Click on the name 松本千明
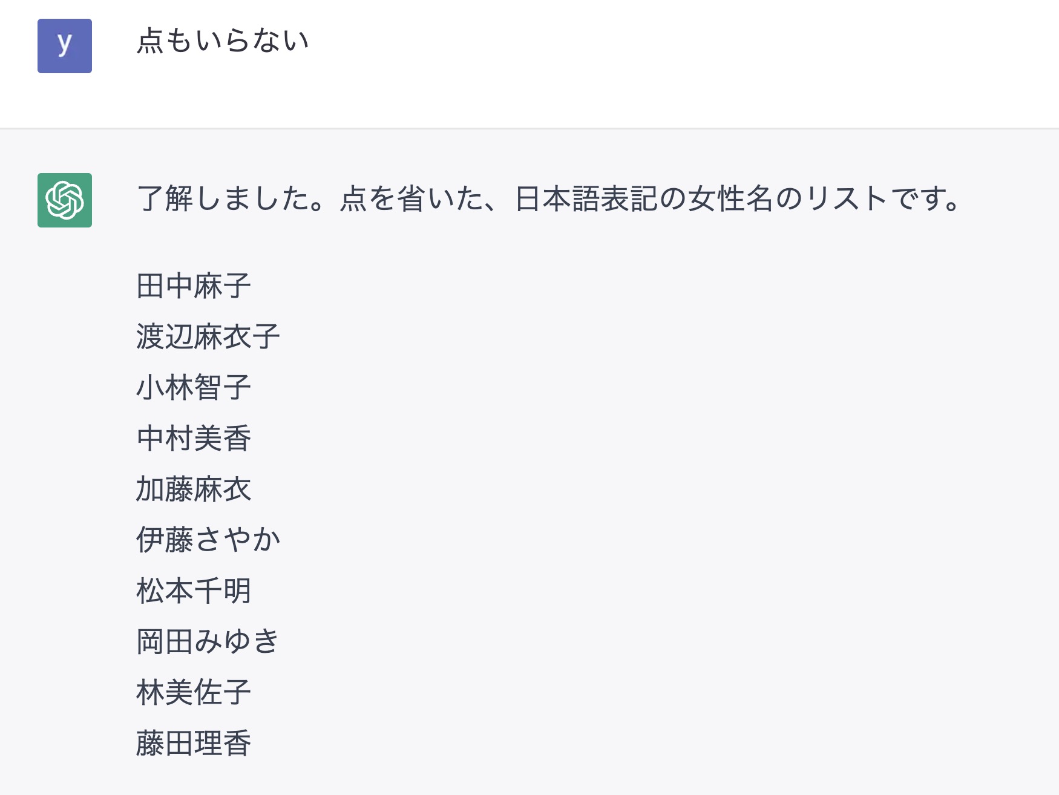1059x795 pixels. pyautogui.click(x=194, y=591)
